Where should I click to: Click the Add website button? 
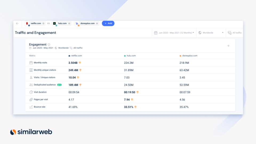tap(108, 23)
